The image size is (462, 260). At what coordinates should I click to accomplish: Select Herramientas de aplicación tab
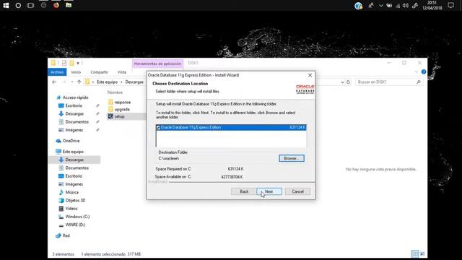coord(157,64)
